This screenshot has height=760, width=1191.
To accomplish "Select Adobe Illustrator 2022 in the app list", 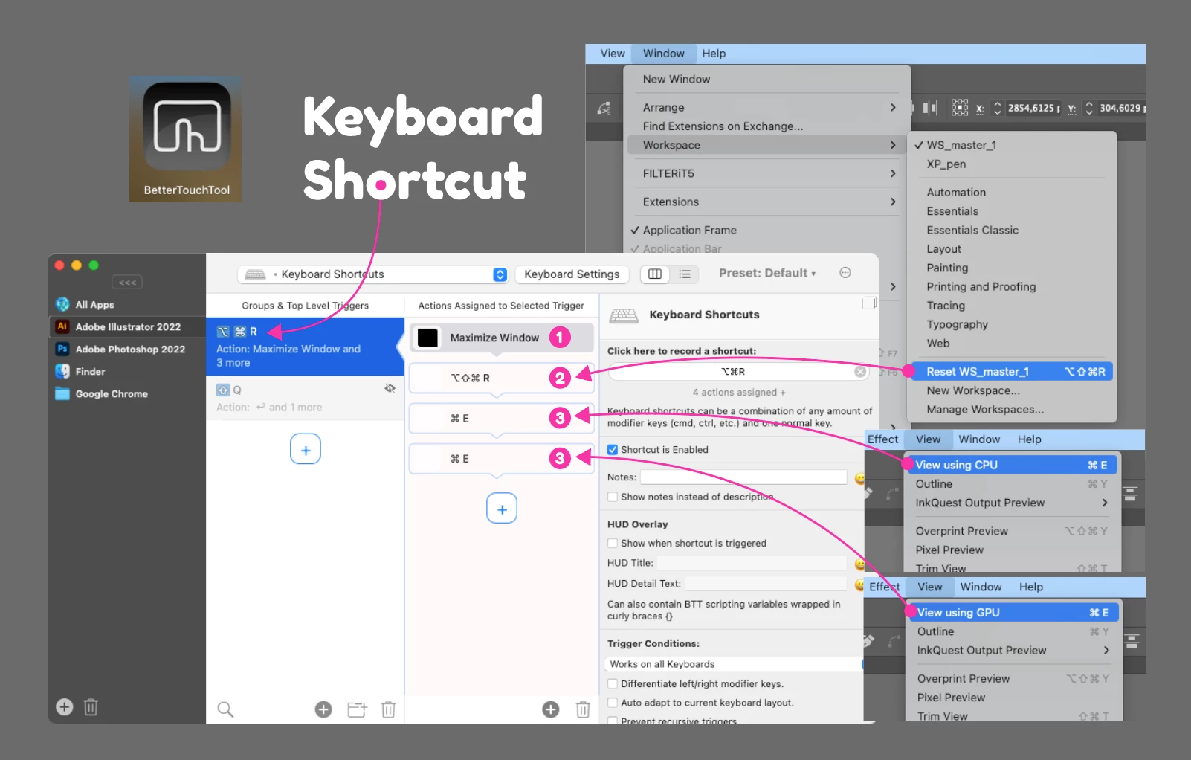I will coord(126,326).
